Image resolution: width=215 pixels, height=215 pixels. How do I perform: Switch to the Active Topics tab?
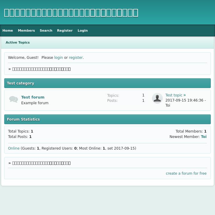[x=18, y=42]
